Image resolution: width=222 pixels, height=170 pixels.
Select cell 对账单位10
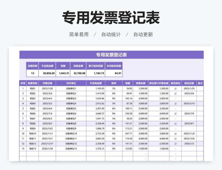(x=71, y=134)
